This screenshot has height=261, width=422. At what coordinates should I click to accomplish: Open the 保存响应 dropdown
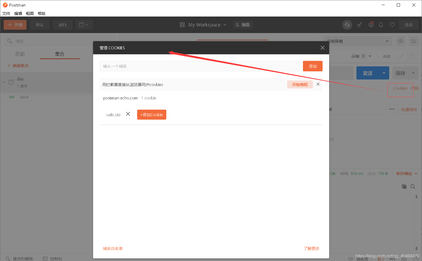pyautogui.click(x=407, y=174)
